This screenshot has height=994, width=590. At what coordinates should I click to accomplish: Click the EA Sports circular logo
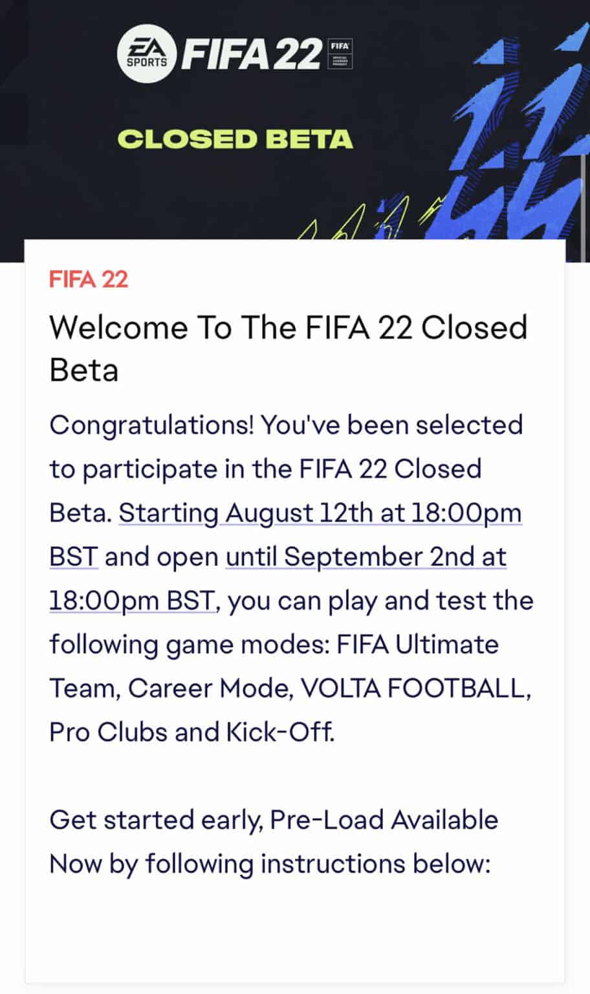[147, 54]
